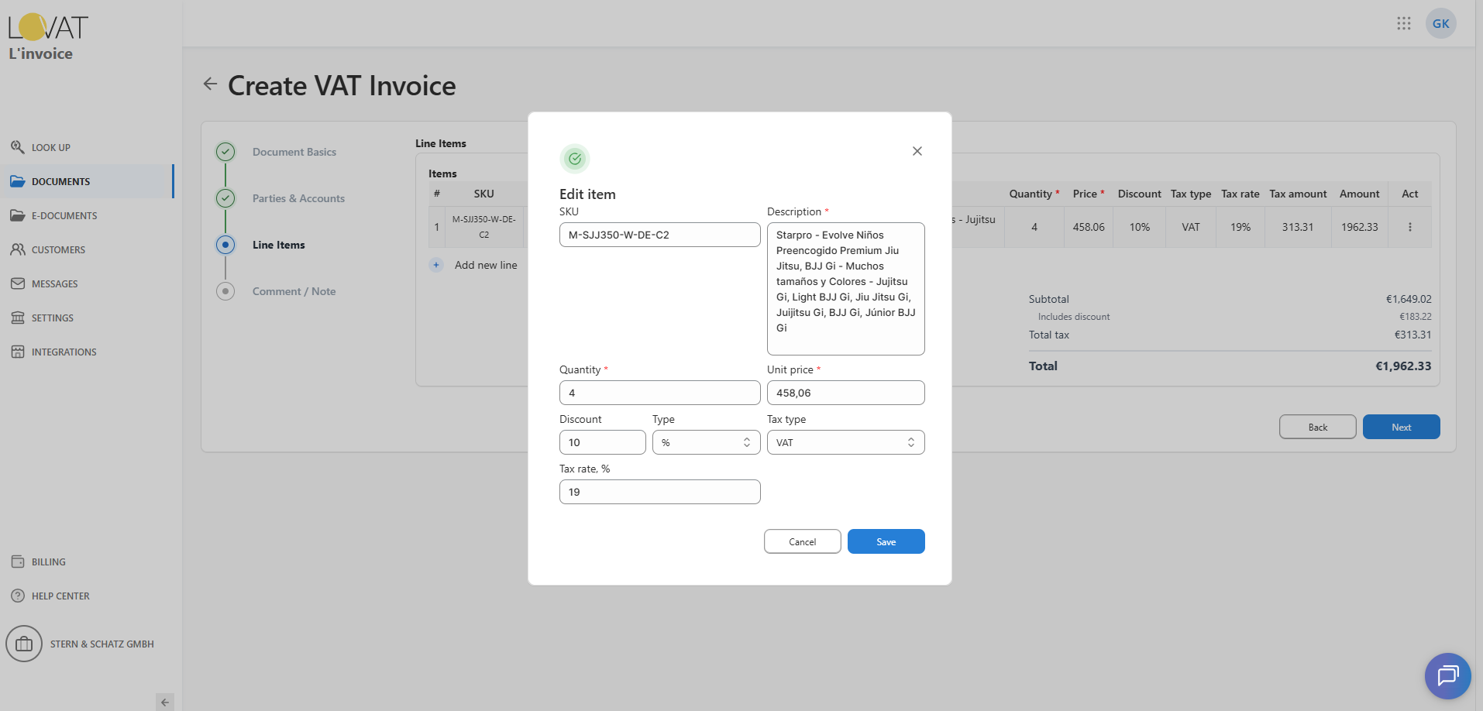The height and width of the screenshot is (711, 1483).
Task: Expand the discount Type dropdown
Action: click(706, 442)
